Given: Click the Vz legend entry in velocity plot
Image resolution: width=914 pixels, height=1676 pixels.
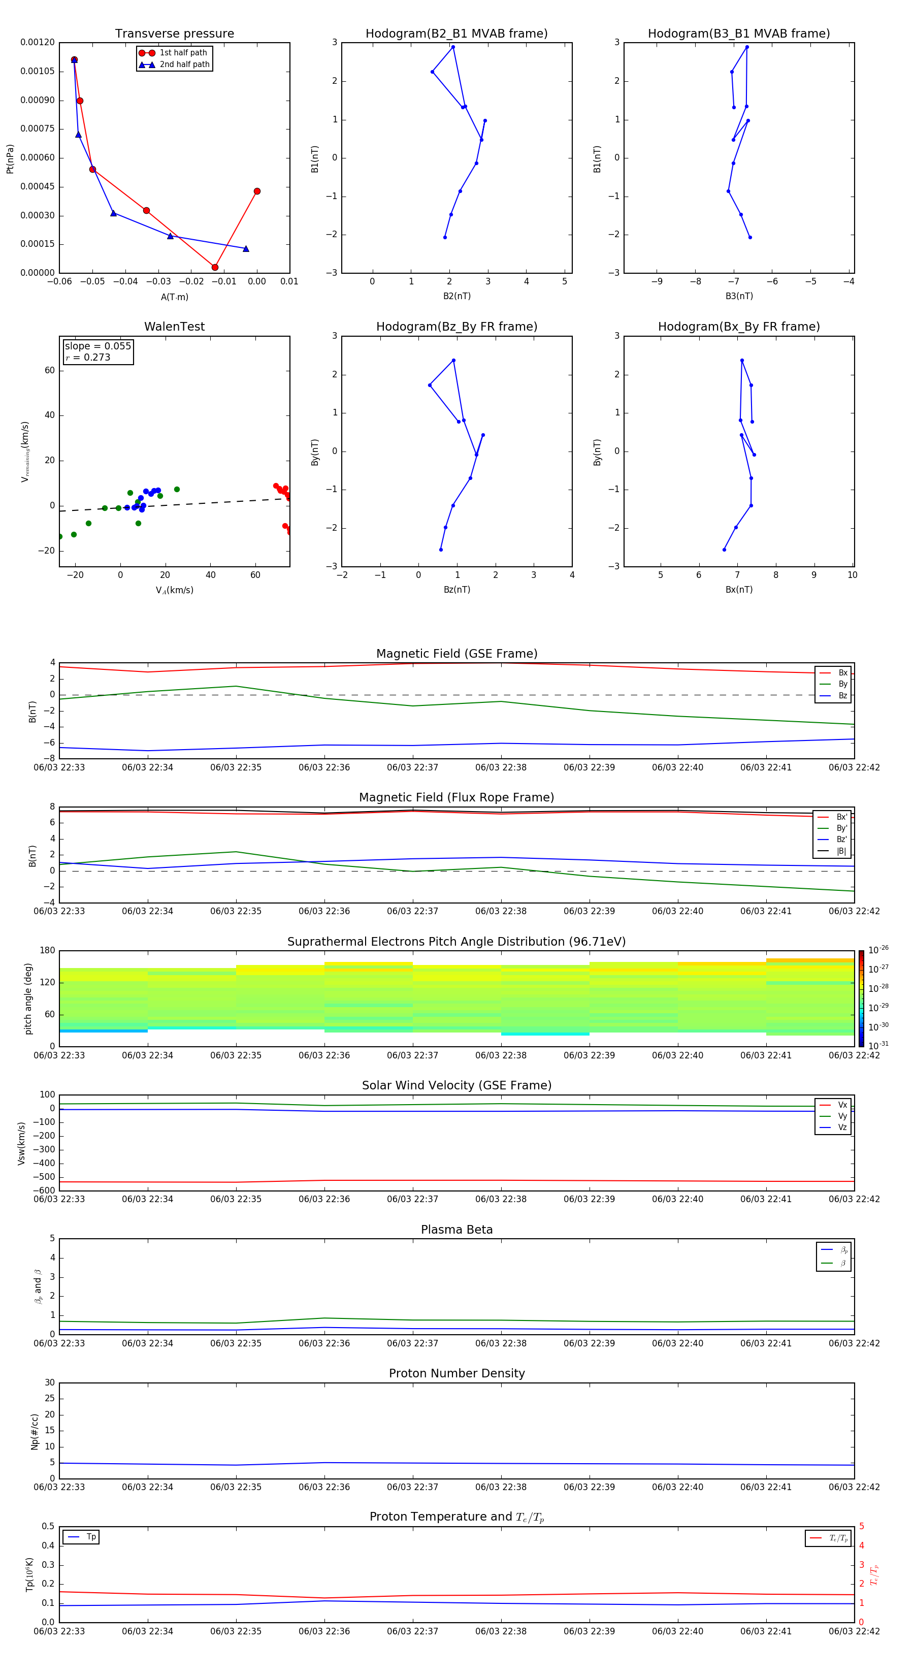Looking at the screenshot, I should tap(833, 1127).
